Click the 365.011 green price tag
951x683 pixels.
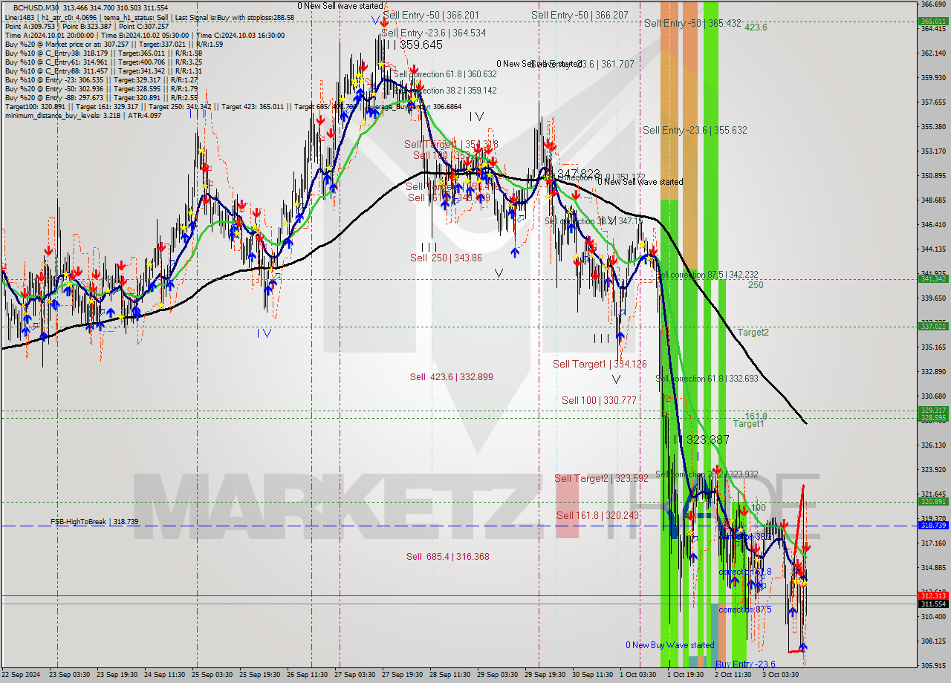coord(934,22)
